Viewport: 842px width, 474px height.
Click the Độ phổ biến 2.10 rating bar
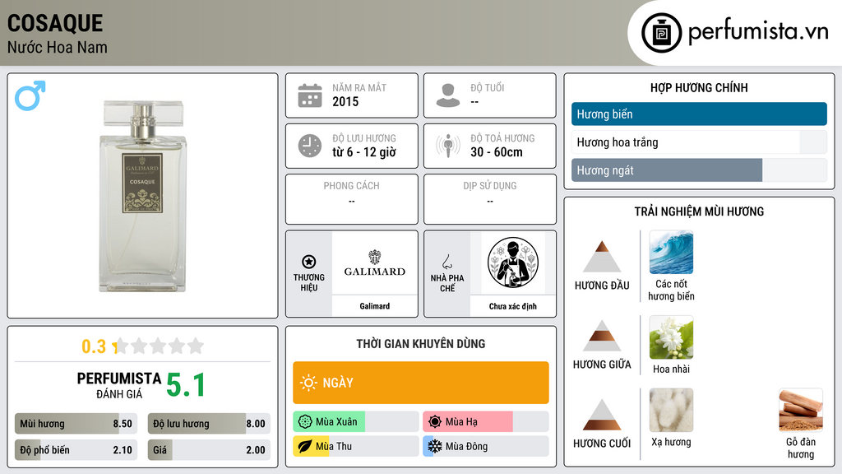[76, 450]
